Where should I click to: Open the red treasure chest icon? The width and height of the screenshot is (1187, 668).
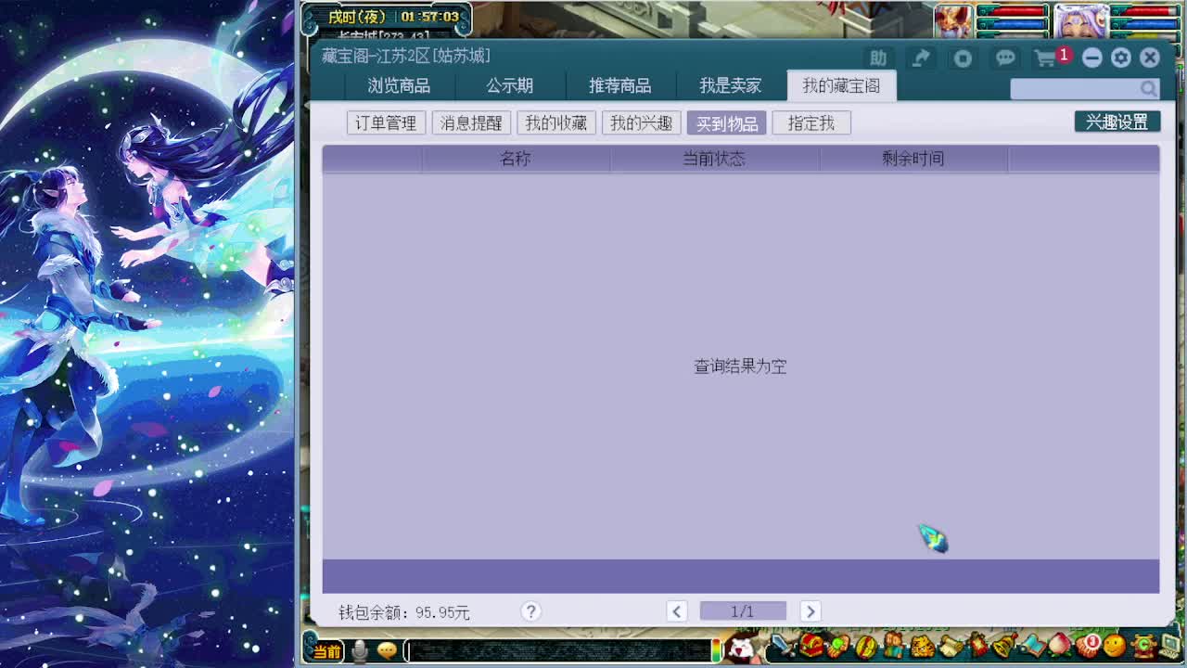(811, 645)
